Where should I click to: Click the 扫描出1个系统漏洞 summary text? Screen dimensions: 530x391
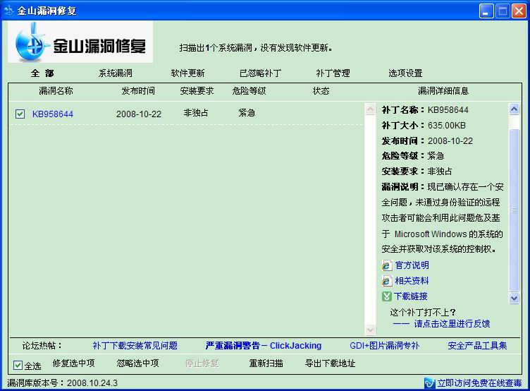tap(256, 48)
